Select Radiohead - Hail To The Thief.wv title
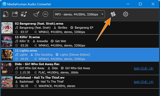Viewport: 160px width, 96px height. 40,78
